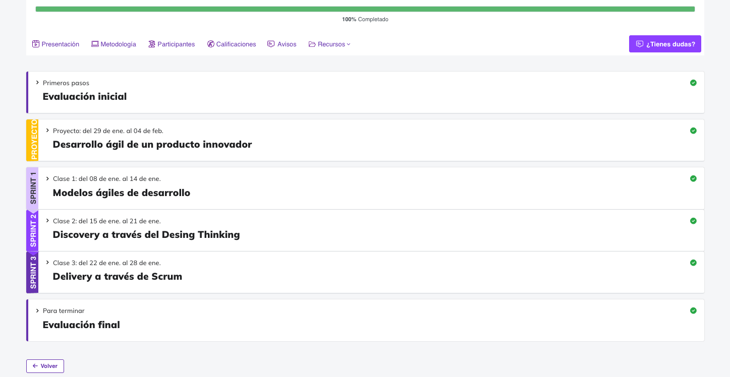This screenshot has width=730, height=377.
Task: Click the Recursos folder icon
Action: tap(312, 44)
